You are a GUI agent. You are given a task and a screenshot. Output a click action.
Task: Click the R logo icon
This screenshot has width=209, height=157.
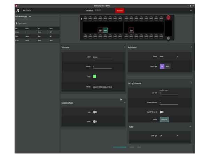click(18, 10)
